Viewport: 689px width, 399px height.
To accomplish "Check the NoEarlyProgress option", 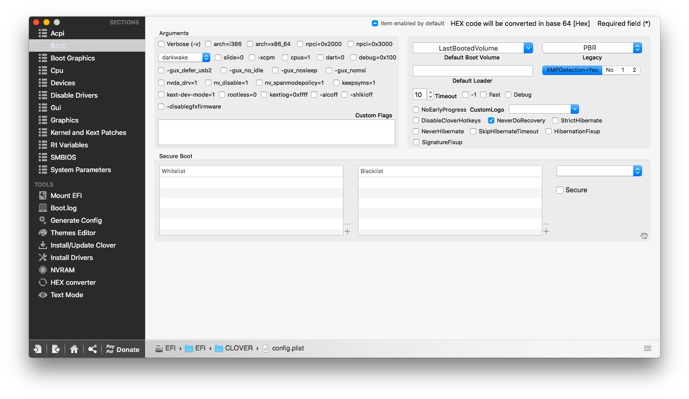I will coord(416,110).
